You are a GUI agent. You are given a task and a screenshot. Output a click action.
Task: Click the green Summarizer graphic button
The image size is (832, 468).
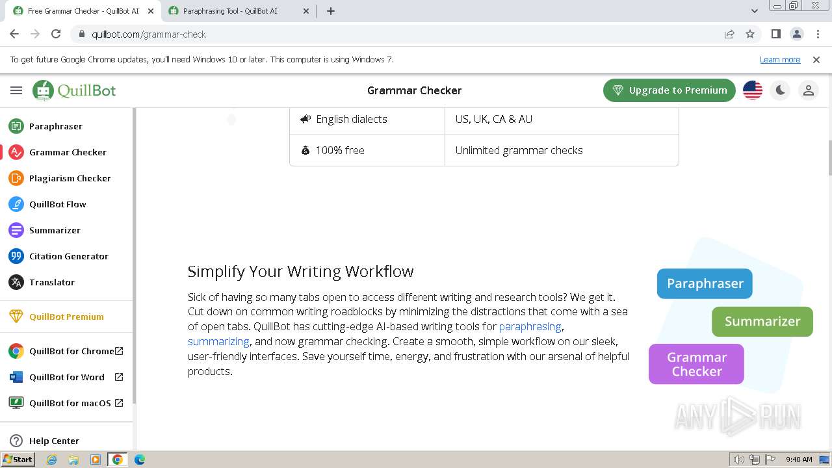coord(762,321)
